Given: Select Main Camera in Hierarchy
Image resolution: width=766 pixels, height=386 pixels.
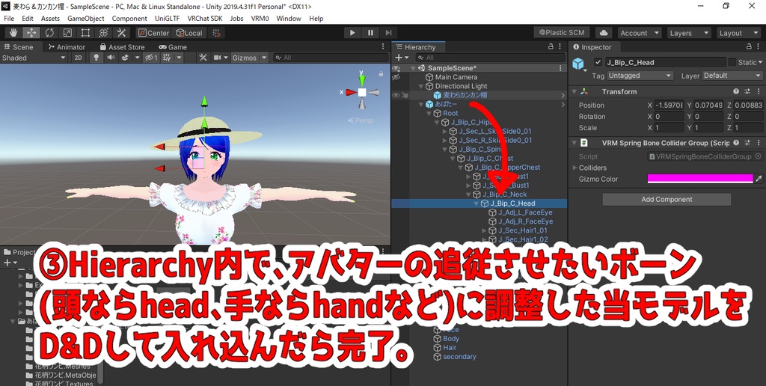Looking at the screenshot, I should [x=456, y=77].
